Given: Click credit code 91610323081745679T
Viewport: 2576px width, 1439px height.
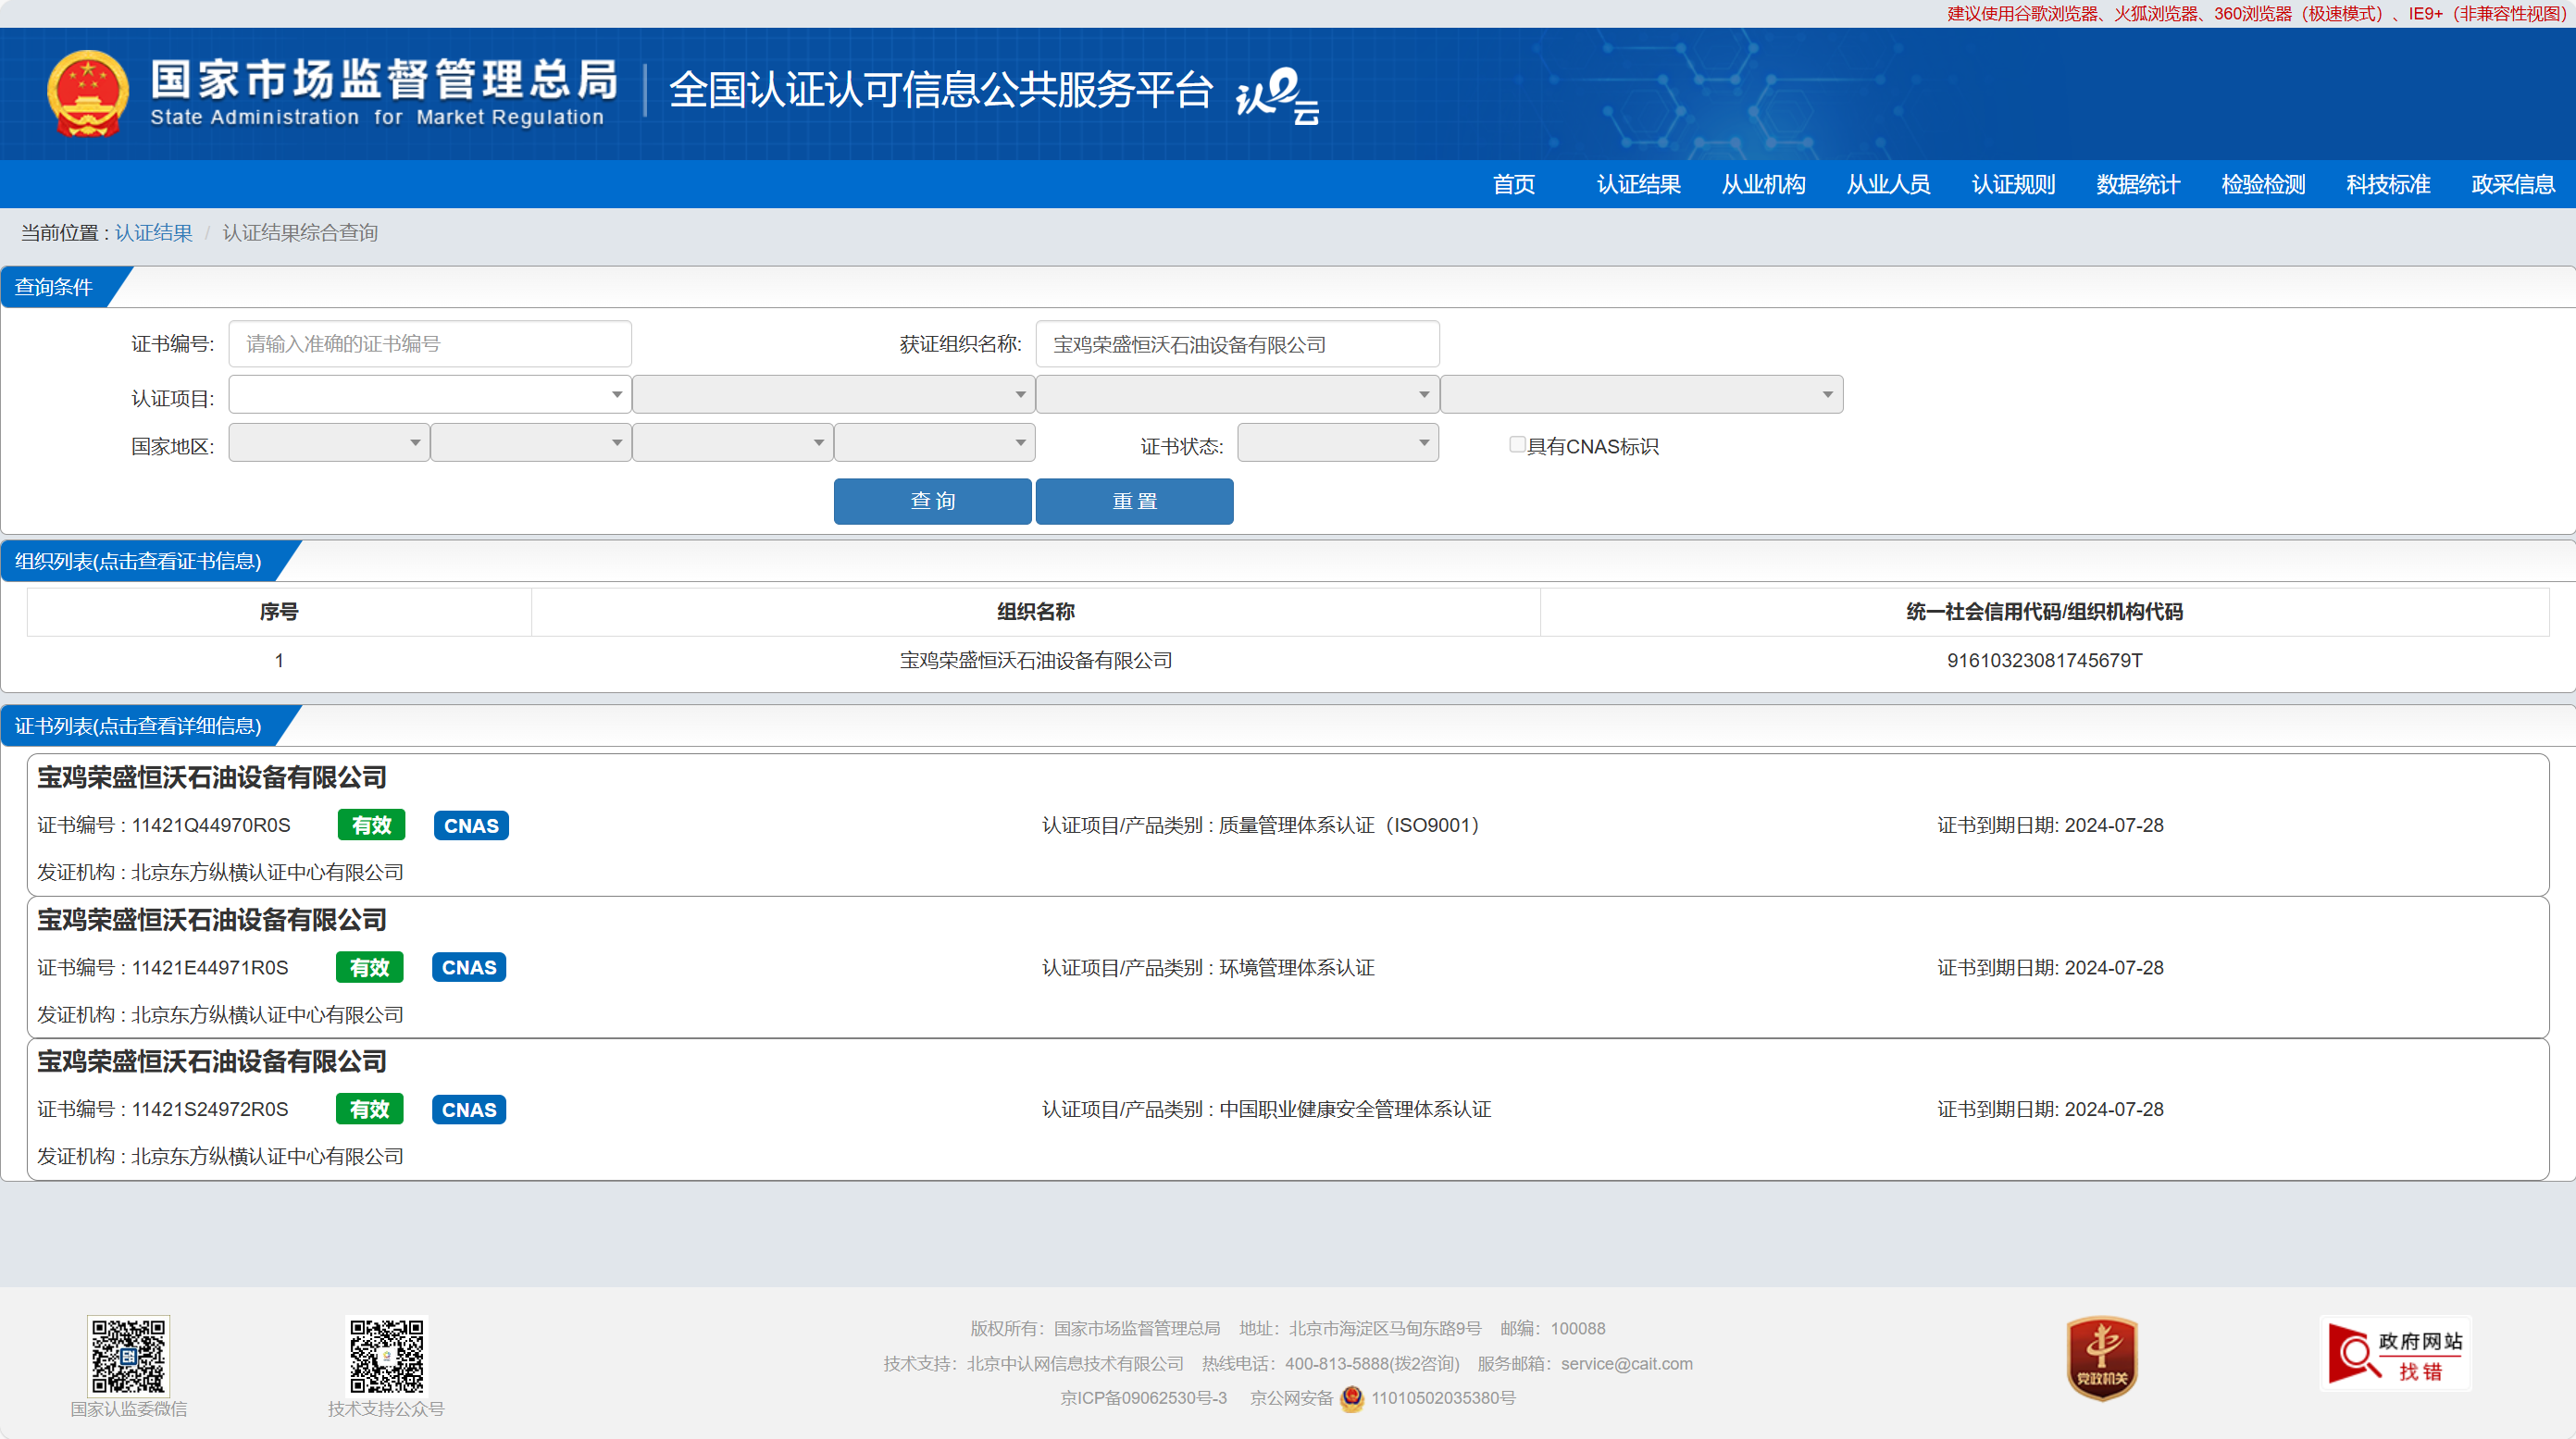Looking at the screenshot, I should coord(2045,661).
